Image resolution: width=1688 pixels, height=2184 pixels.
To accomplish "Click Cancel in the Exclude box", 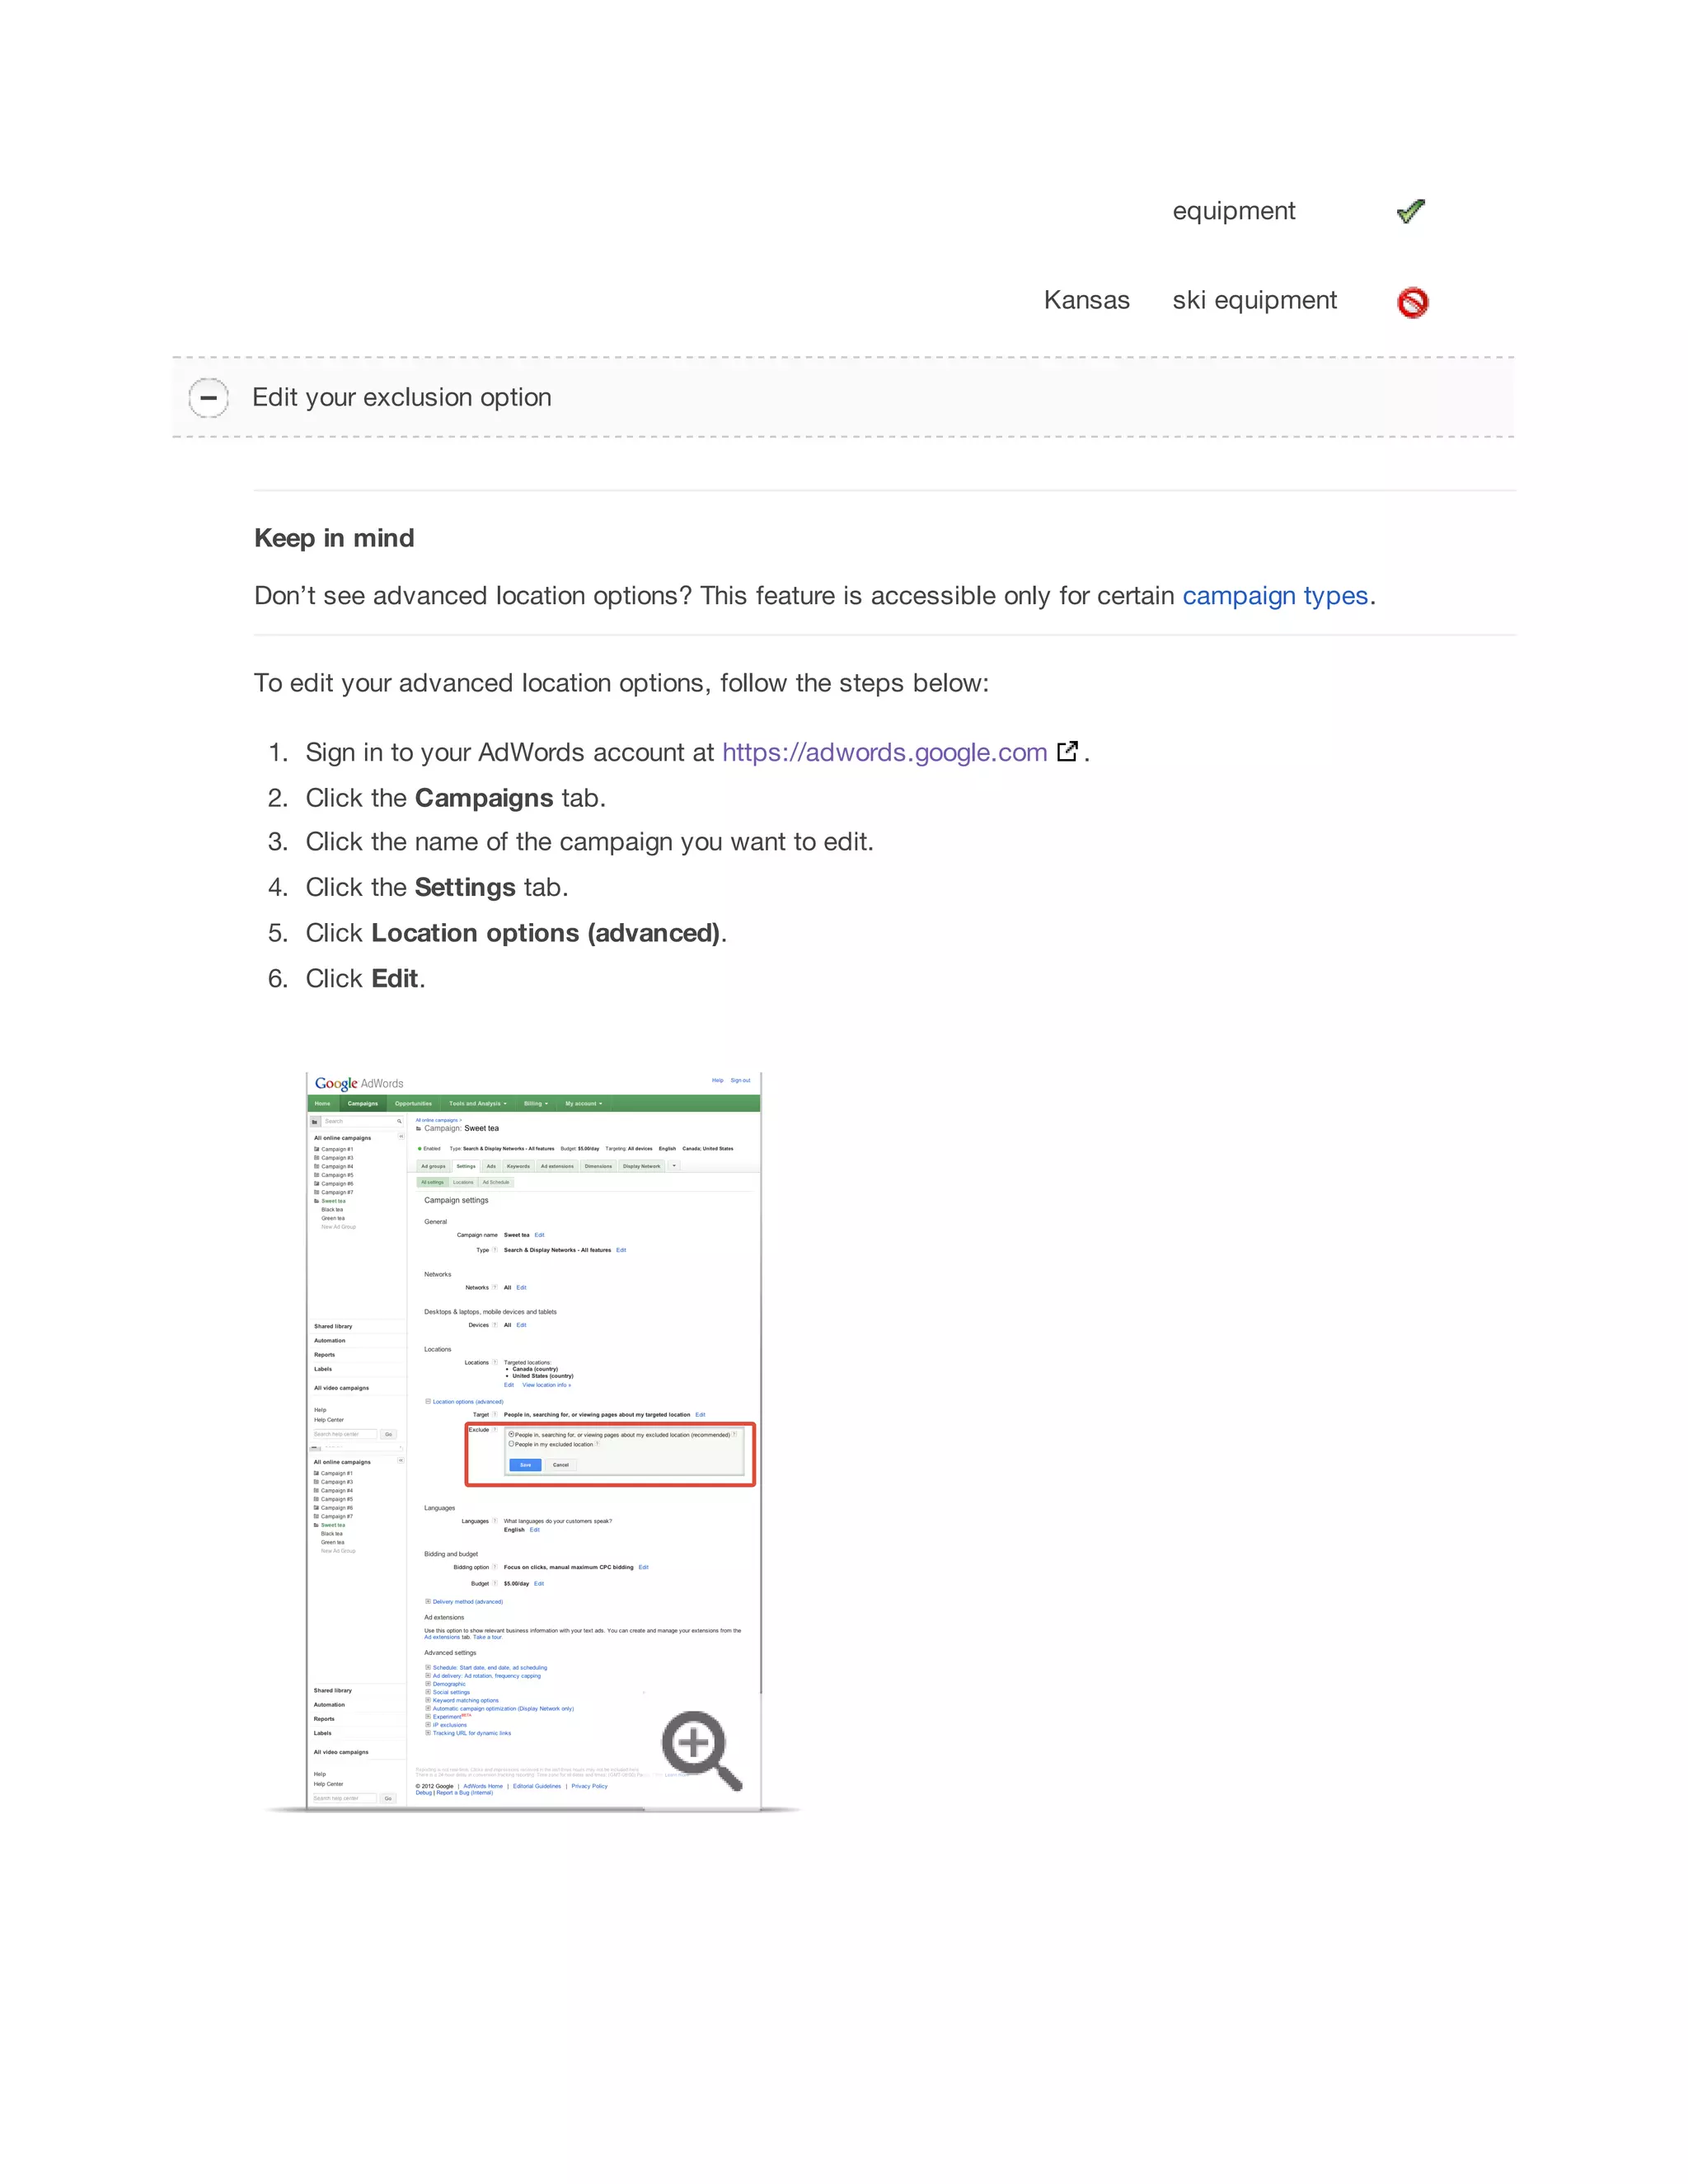I will tap(561, 1465).
